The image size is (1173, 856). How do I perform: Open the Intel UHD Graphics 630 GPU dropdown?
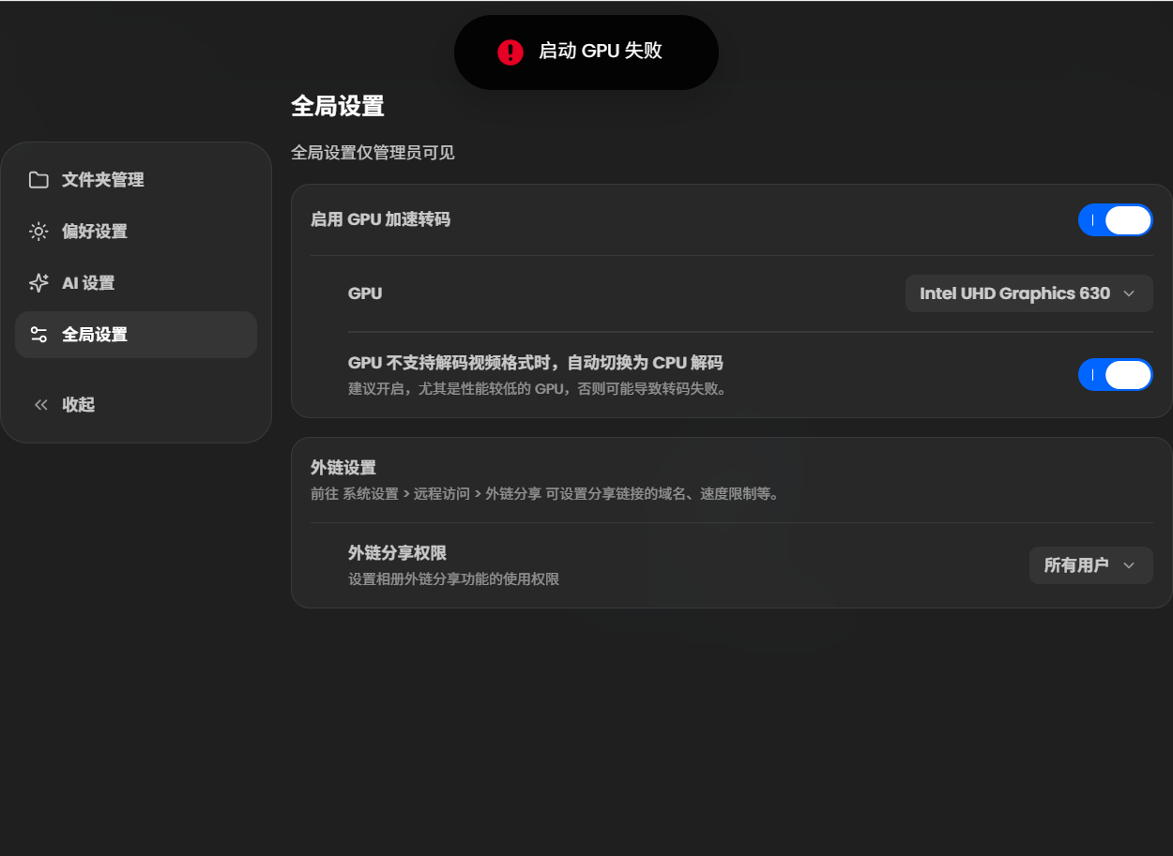pyautogui.click(x=1028, y=293)
